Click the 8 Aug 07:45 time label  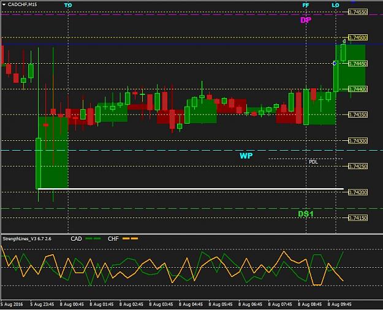pos(280,304)
